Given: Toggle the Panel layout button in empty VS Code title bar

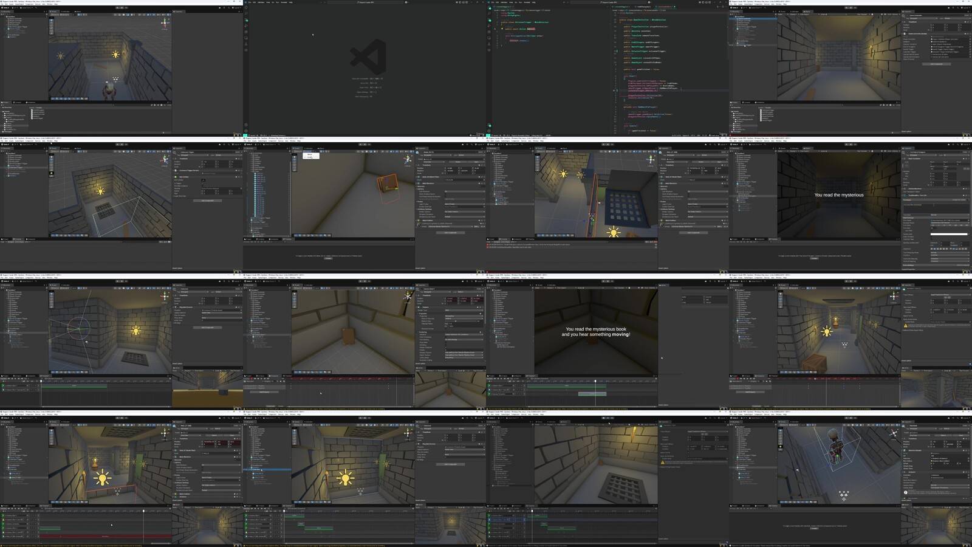Looking at the screenshot, I should (465, 2).
